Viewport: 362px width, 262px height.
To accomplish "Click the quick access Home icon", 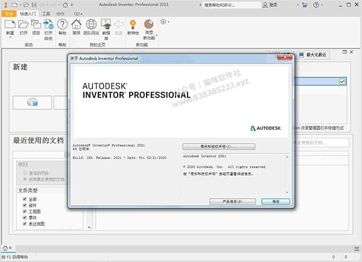I will (x=65, y=5).
